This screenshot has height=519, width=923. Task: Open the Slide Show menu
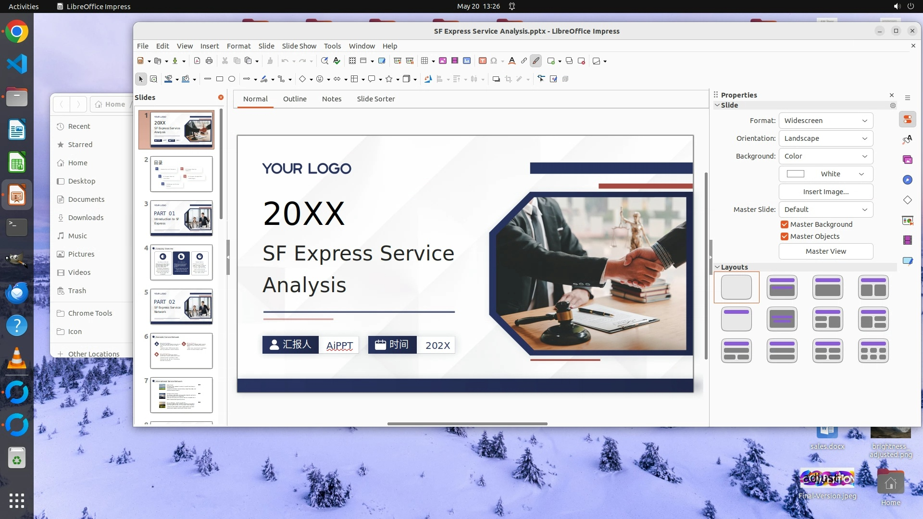coord(299,46)
